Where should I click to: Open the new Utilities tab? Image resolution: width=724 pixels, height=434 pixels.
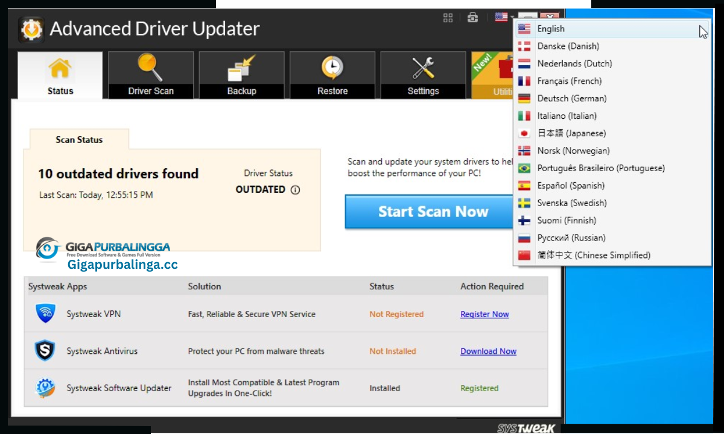click(x=492, y=75)
